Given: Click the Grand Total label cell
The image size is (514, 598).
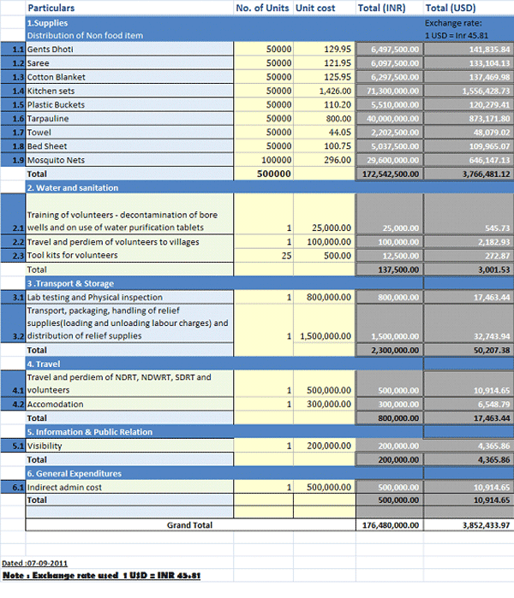Looking at the screenshot, I should (190, 525).
